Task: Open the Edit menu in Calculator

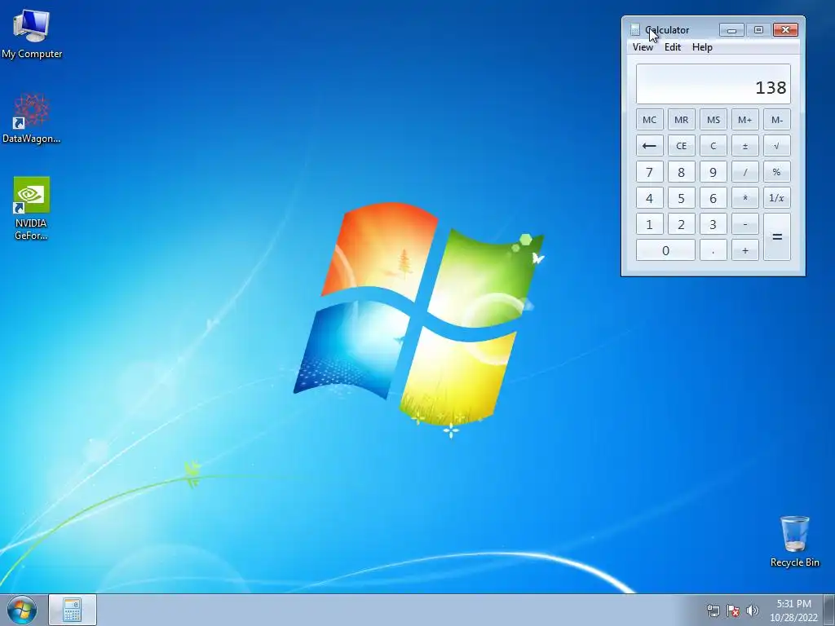Action: coord(673,46)
